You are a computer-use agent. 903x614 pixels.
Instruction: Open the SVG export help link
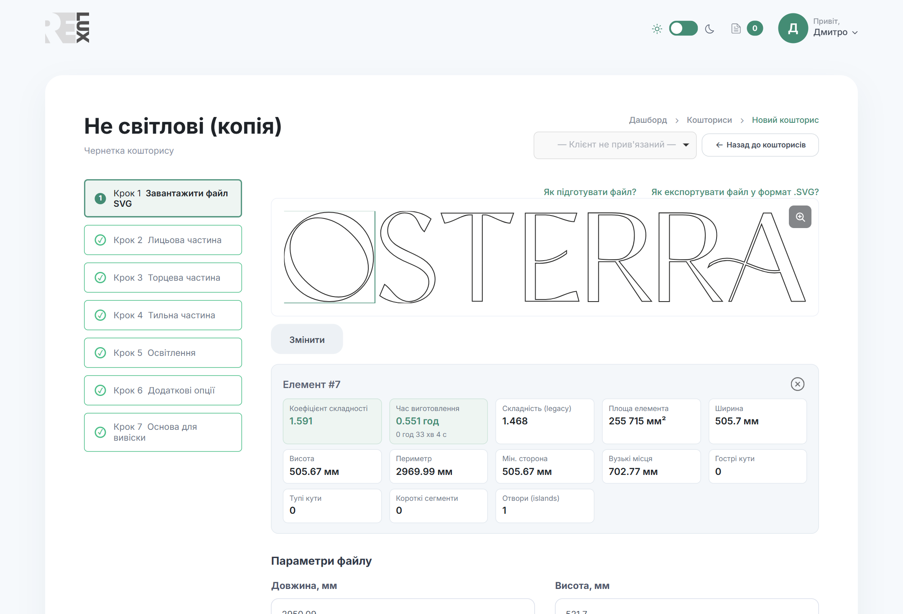(x=735, y=192)
